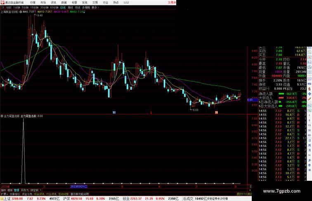Click the 另存为 button
This screenshot has width=312, height=201.
[x=25, y=190]
